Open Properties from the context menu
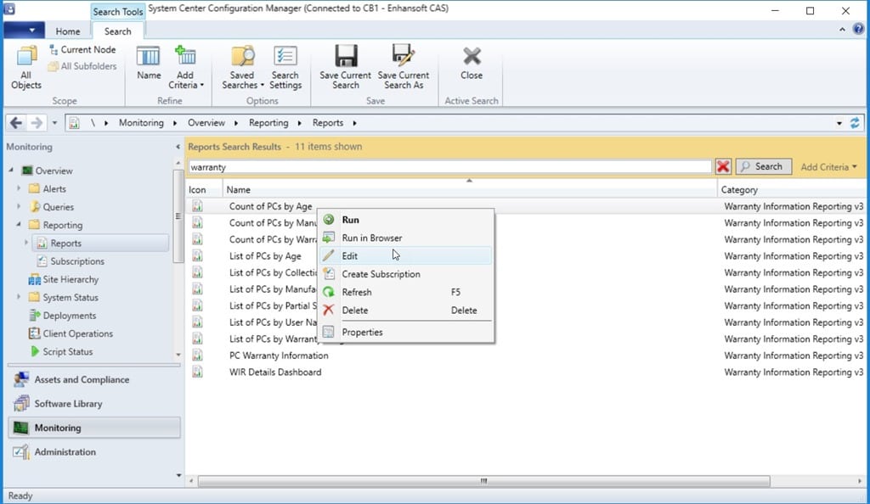 coord(406,333)
